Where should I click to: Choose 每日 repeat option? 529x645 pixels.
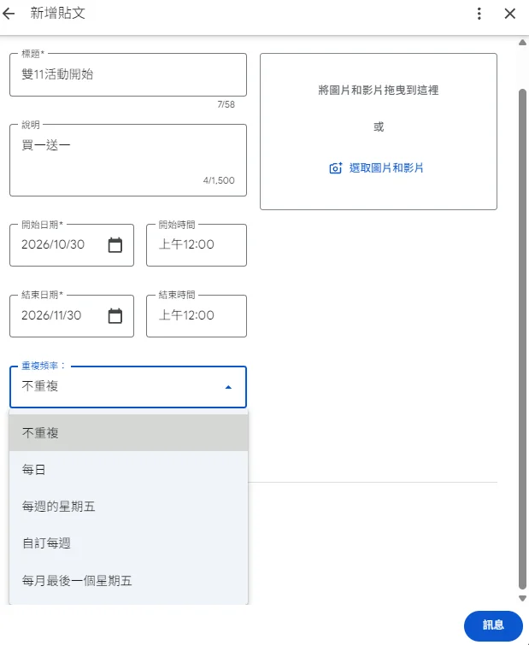128,469
